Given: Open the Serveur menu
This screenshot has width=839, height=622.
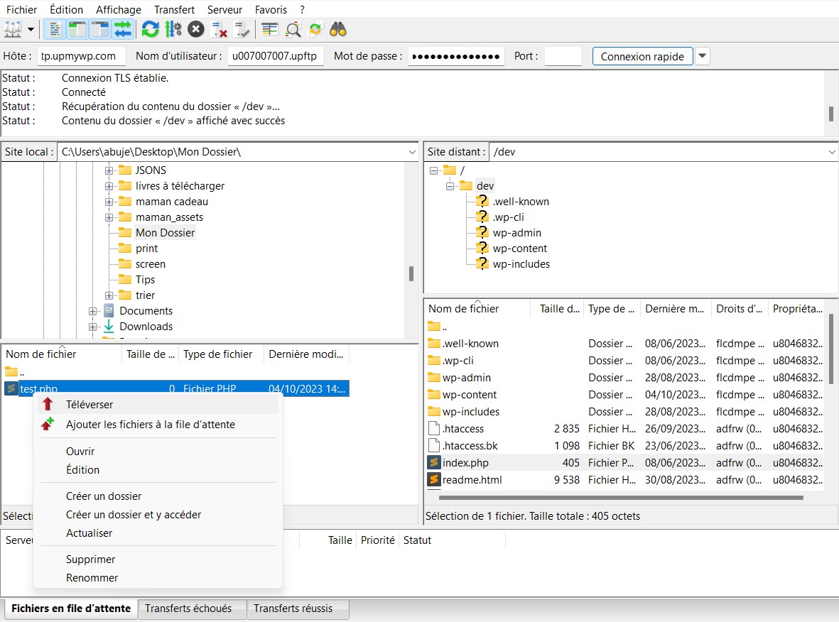Looking at the screenshot, I should 224,10.
